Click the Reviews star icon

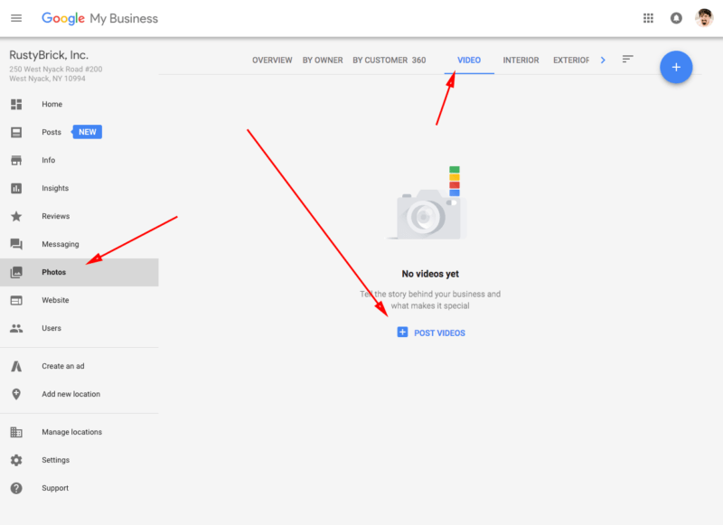(x=16, y=216)
